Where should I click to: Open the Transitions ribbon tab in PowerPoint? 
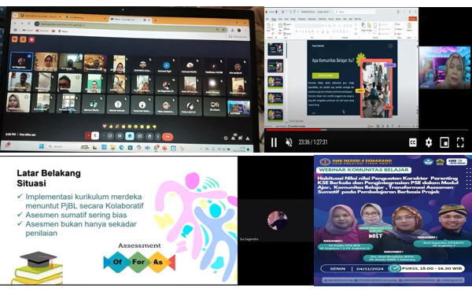point(302,19)
